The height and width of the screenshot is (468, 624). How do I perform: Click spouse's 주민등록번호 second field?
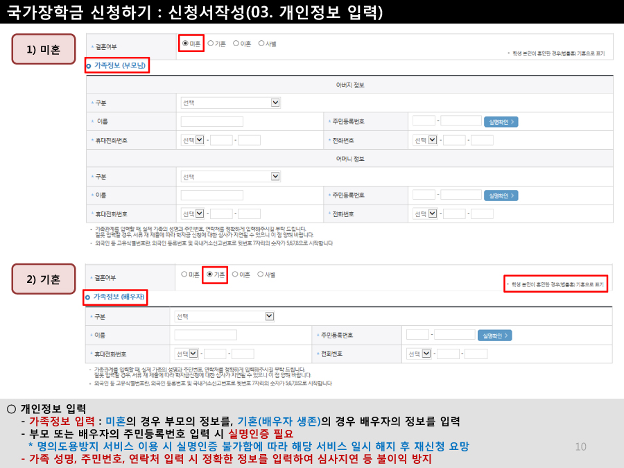pos(455,334)
